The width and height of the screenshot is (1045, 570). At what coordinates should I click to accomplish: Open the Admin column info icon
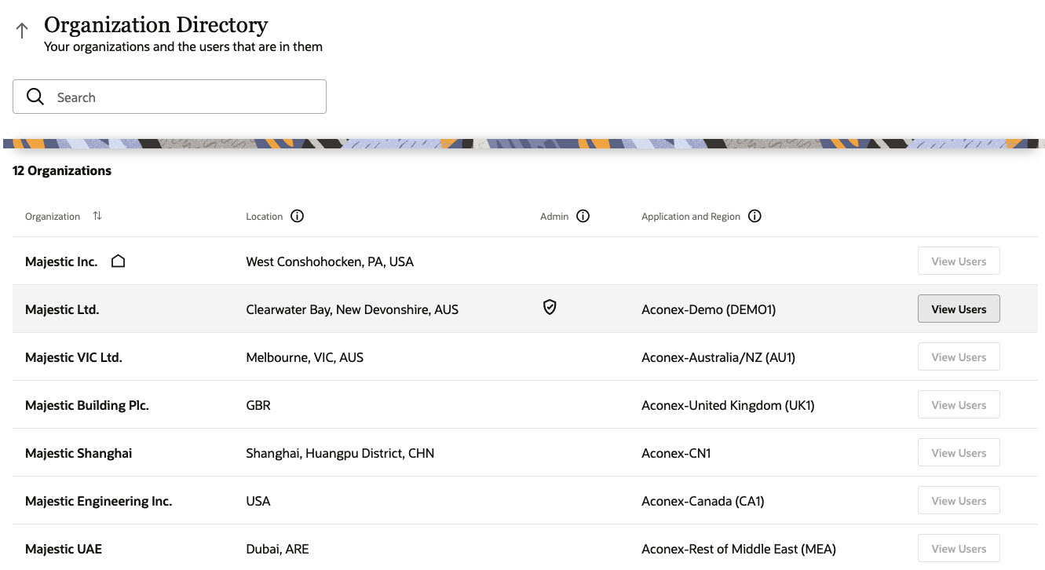click(583, 216)
